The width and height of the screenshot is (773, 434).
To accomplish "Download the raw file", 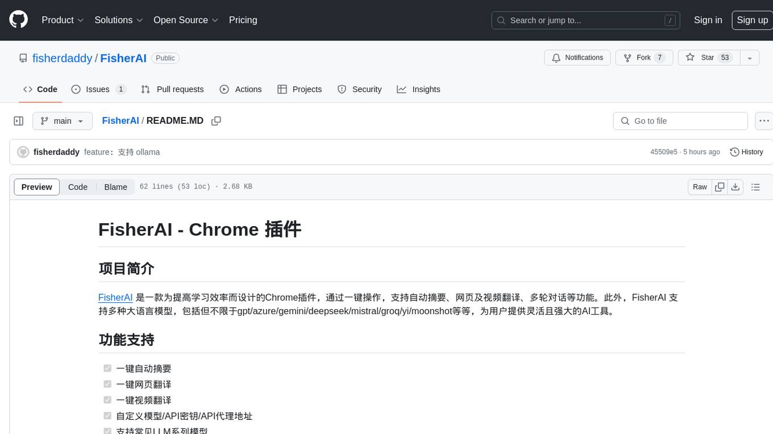I will (735, 187).
